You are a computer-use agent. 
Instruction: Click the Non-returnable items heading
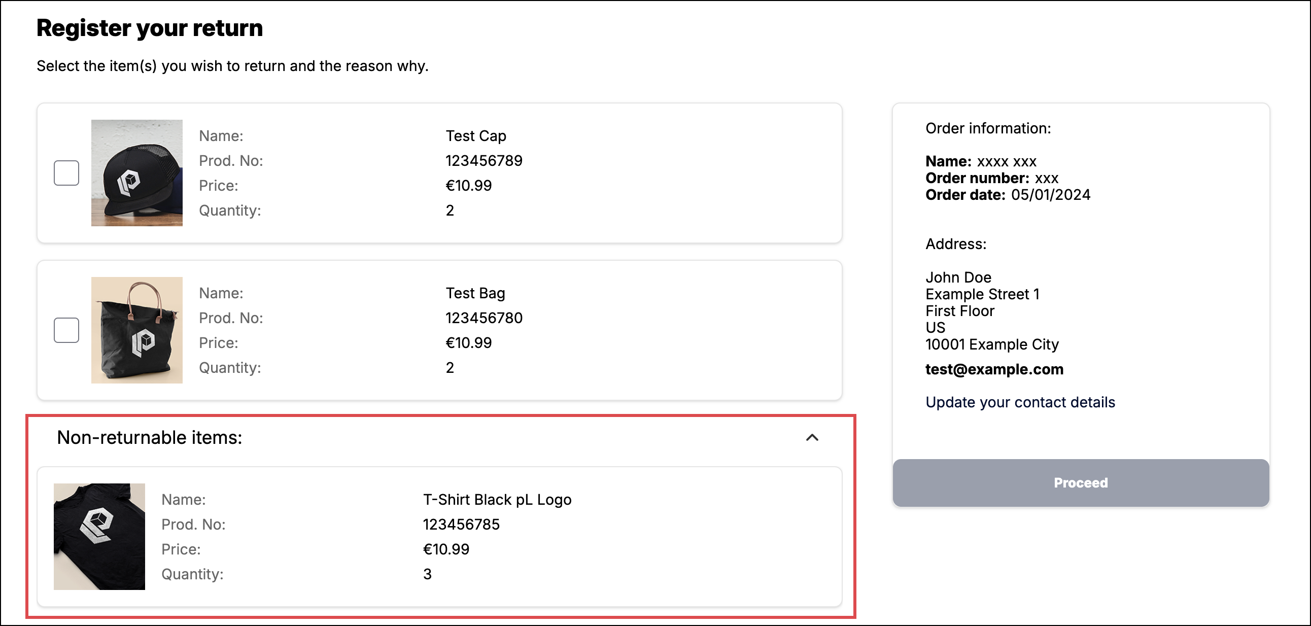point(150,438)
